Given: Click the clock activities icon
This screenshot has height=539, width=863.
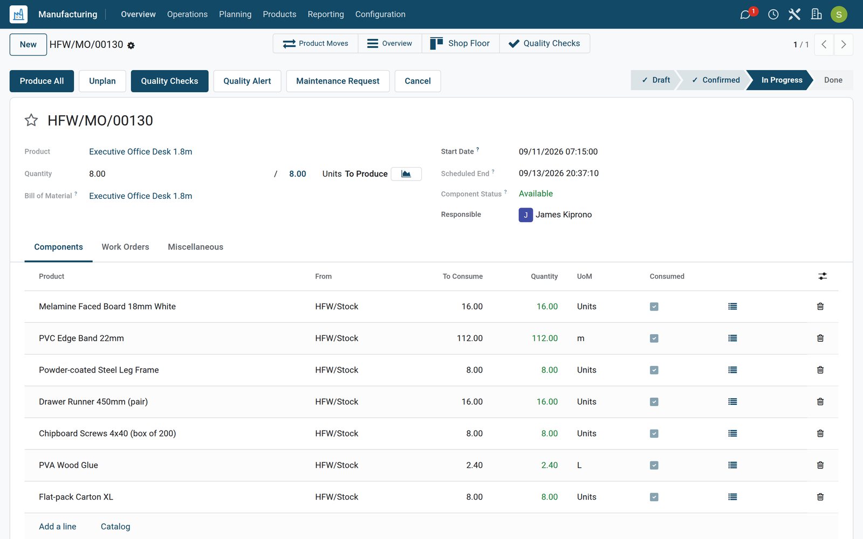Looking at the screenshot, I should click(x=773, y=15).
